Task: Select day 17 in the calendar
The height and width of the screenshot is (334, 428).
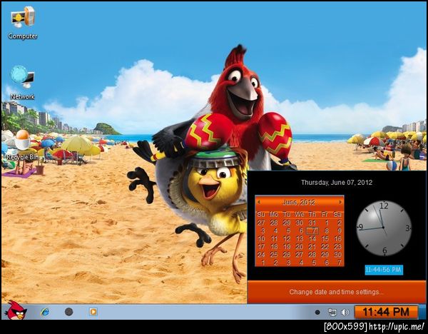Action: tap(261, 247)
